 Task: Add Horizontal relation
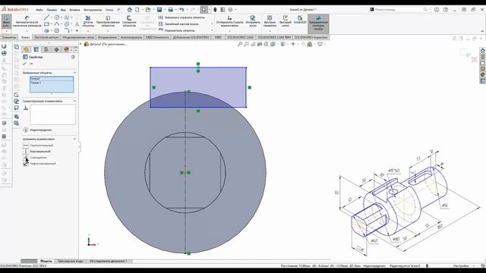pyautogui.click(x=38, y=145)
